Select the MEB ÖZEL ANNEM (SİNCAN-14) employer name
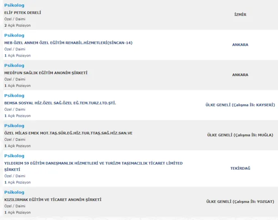 pos(68,43)
